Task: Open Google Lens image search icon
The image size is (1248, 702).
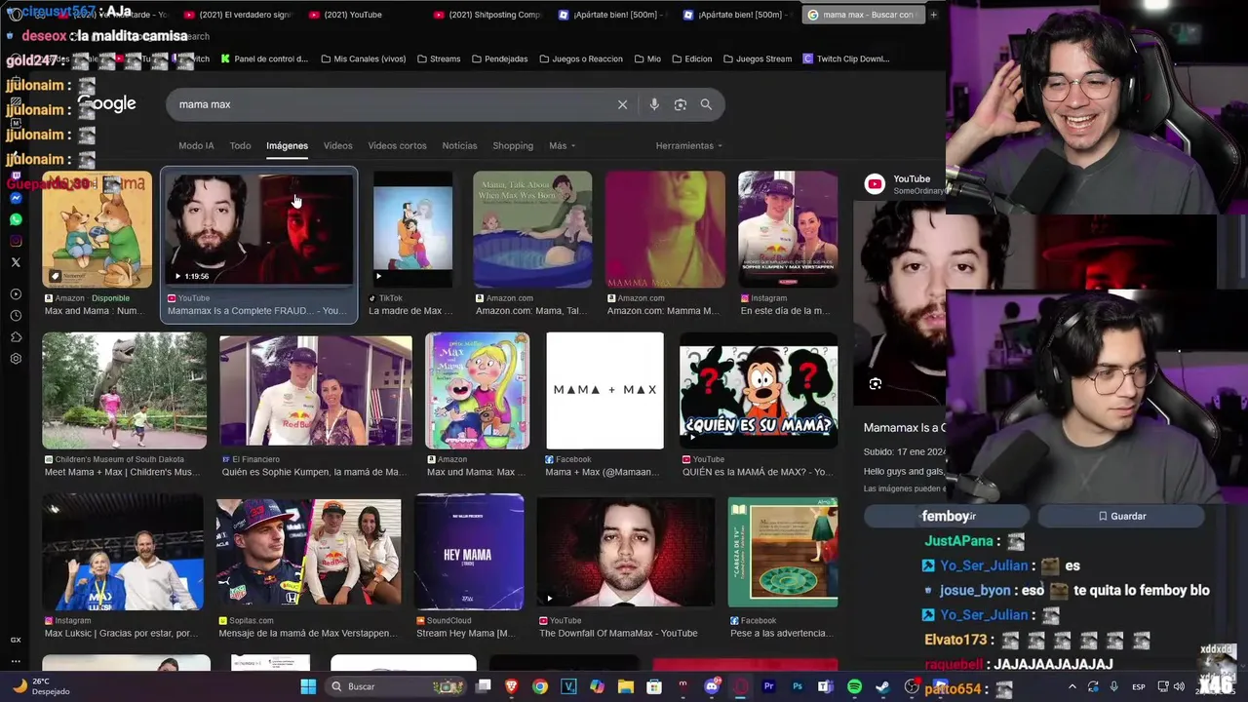Action: tap(681, 104)
